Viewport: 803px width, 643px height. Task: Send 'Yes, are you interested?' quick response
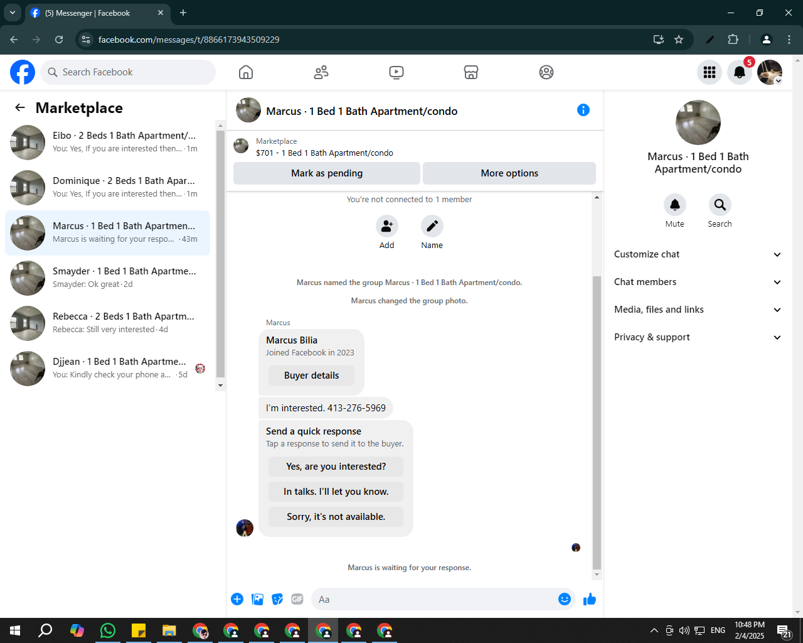point(336,467)
